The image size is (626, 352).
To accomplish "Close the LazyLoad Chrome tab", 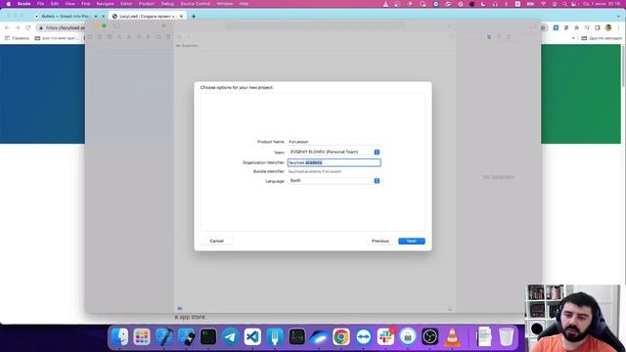I will 181,17.
